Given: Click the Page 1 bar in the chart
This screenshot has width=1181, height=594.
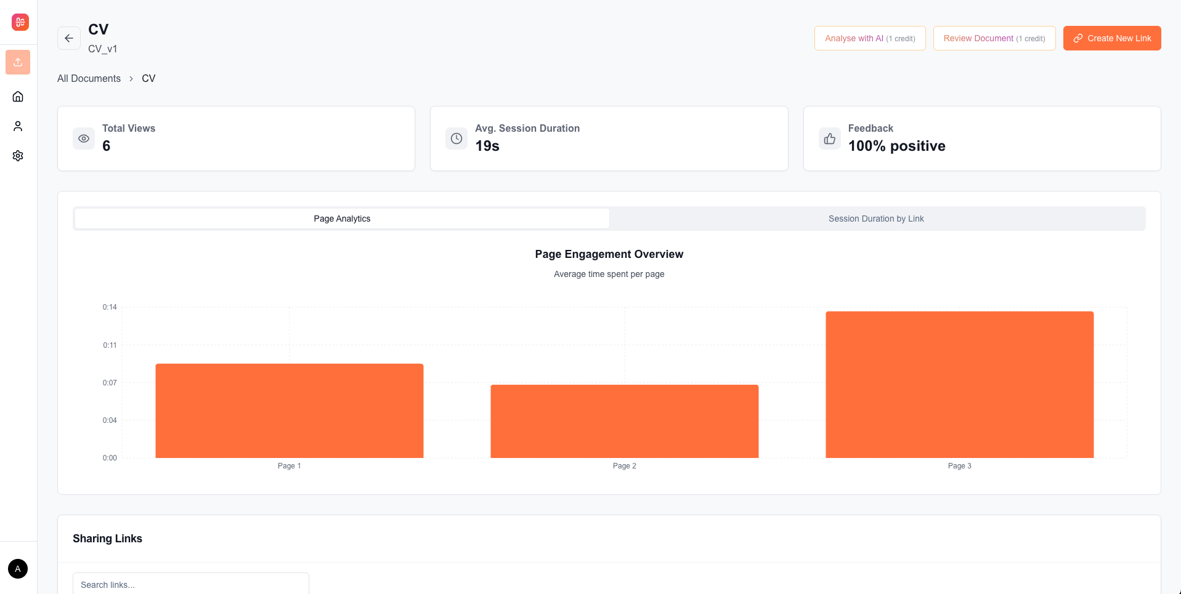Looking at the screenshot, I should (x=290, y=411).
